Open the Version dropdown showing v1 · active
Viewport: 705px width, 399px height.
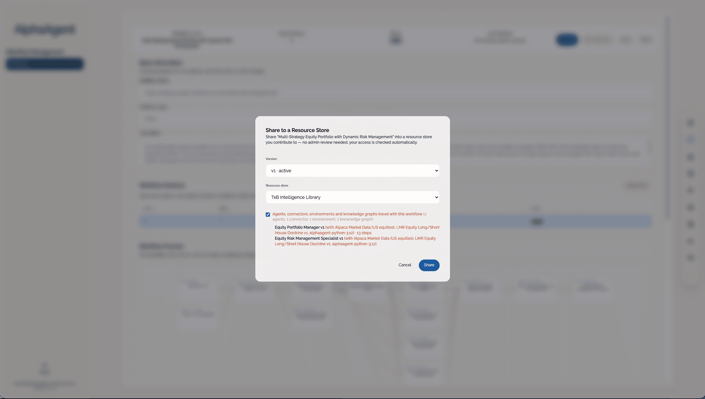click(x=352, y=171)
